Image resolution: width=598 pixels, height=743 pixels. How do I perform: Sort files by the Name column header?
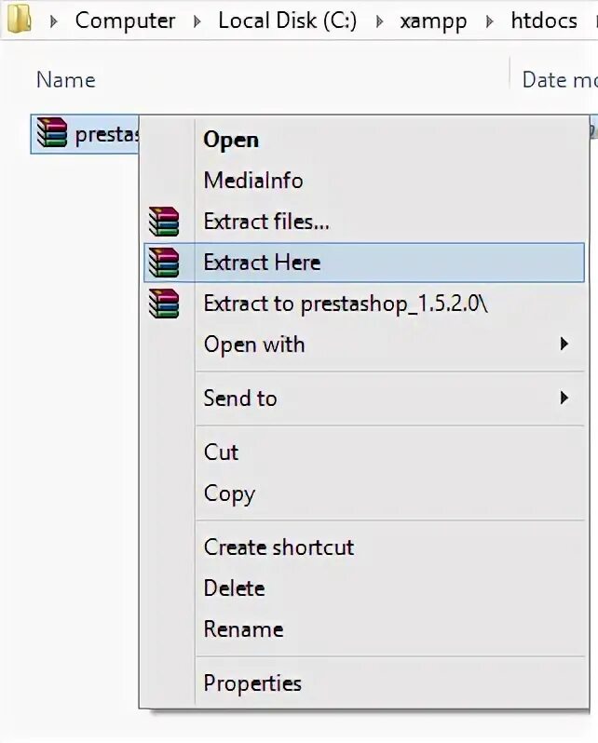click(66, 80)
